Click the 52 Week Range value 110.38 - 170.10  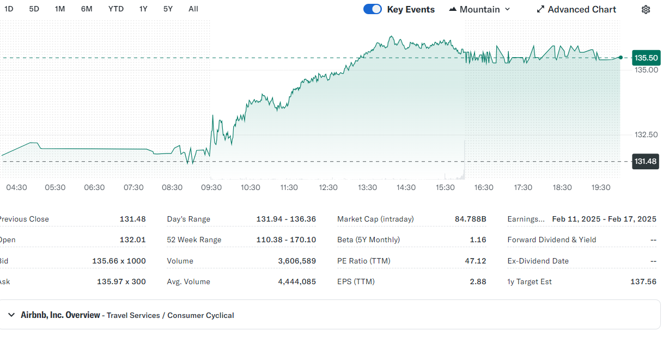[x=286, y=240]
